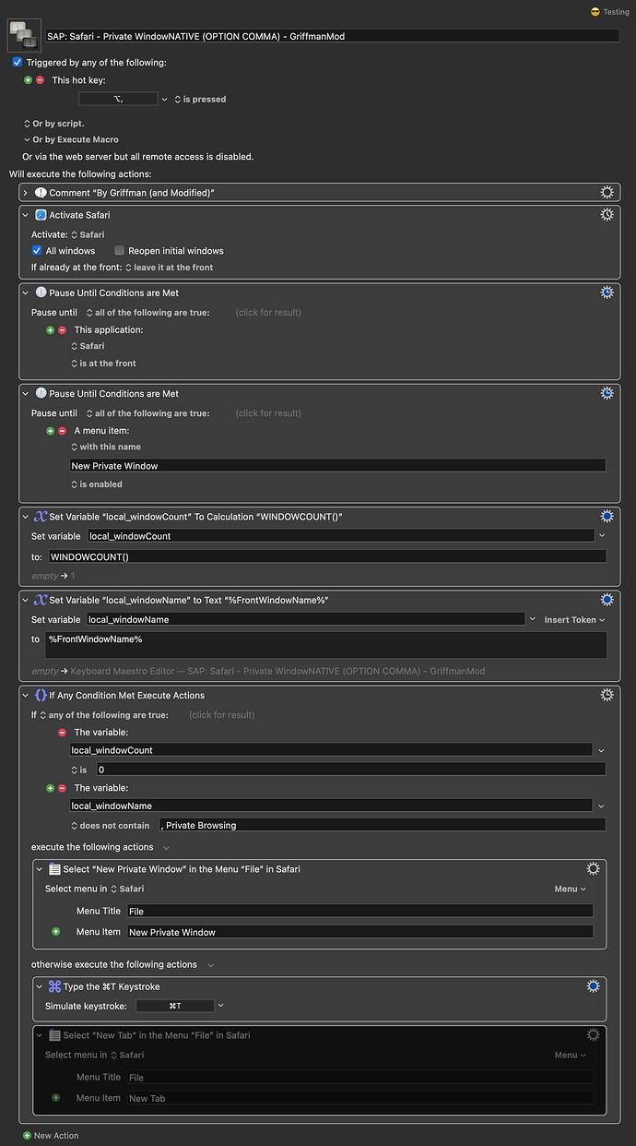Open the with this name popup

click(x=106, y=448)
